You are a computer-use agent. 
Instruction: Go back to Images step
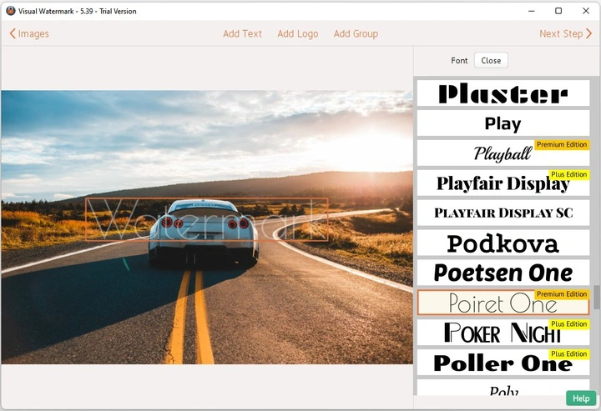point(29,33)
